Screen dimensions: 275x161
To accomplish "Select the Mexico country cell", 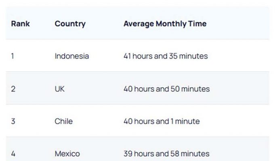I will tap(67, 154).
